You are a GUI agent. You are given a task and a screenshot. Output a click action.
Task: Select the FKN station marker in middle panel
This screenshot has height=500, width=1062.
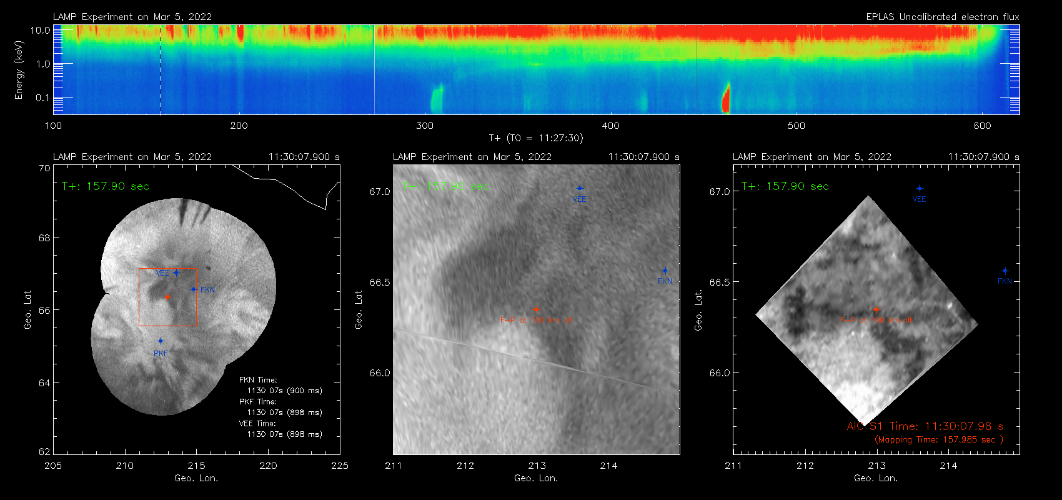(665, 271)
